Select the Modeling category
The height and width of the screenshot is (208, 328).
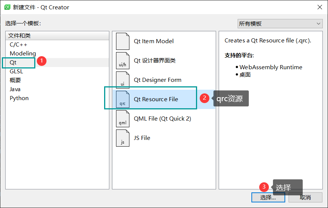pos(57,54)
